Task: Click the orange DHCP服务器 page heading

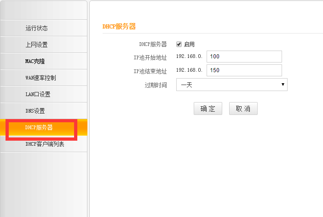Action: click(x=119, y=27)
